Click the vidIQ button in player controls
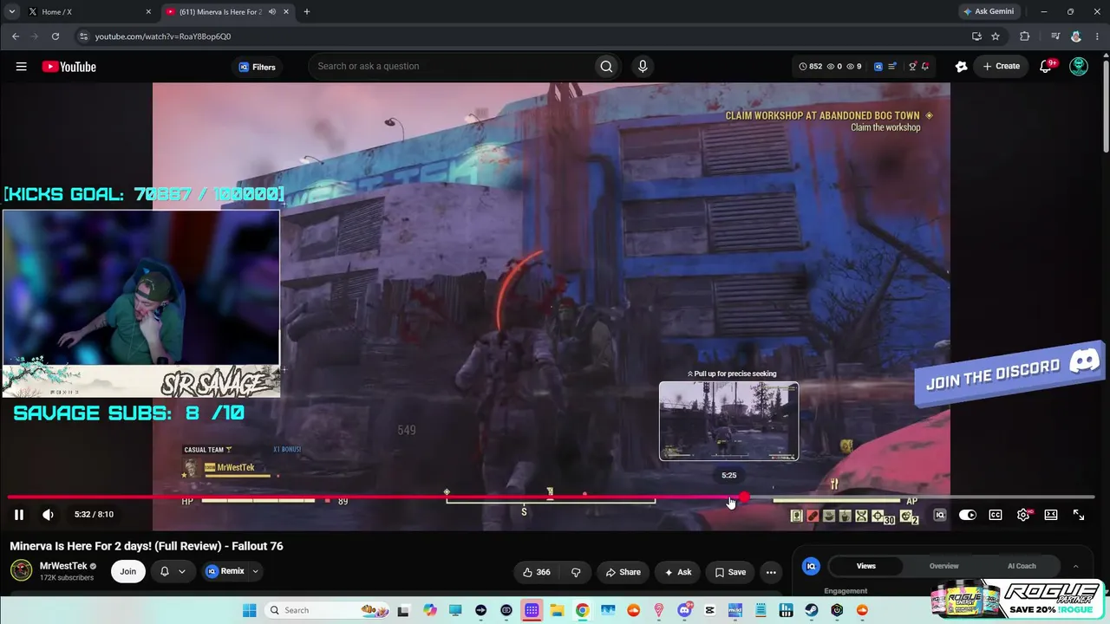 (939, 515)
